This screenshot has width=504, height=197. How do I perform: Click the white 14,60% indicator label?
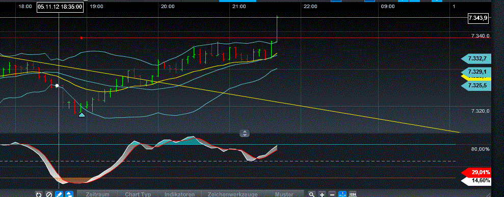click(476, 181)
